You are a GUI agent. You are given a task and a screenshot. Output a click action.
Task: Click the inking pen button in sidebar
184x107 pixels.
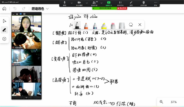[x=5, y=30]
